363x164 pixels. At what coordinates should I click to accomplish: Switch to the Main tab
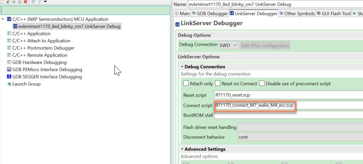point(182,13)
